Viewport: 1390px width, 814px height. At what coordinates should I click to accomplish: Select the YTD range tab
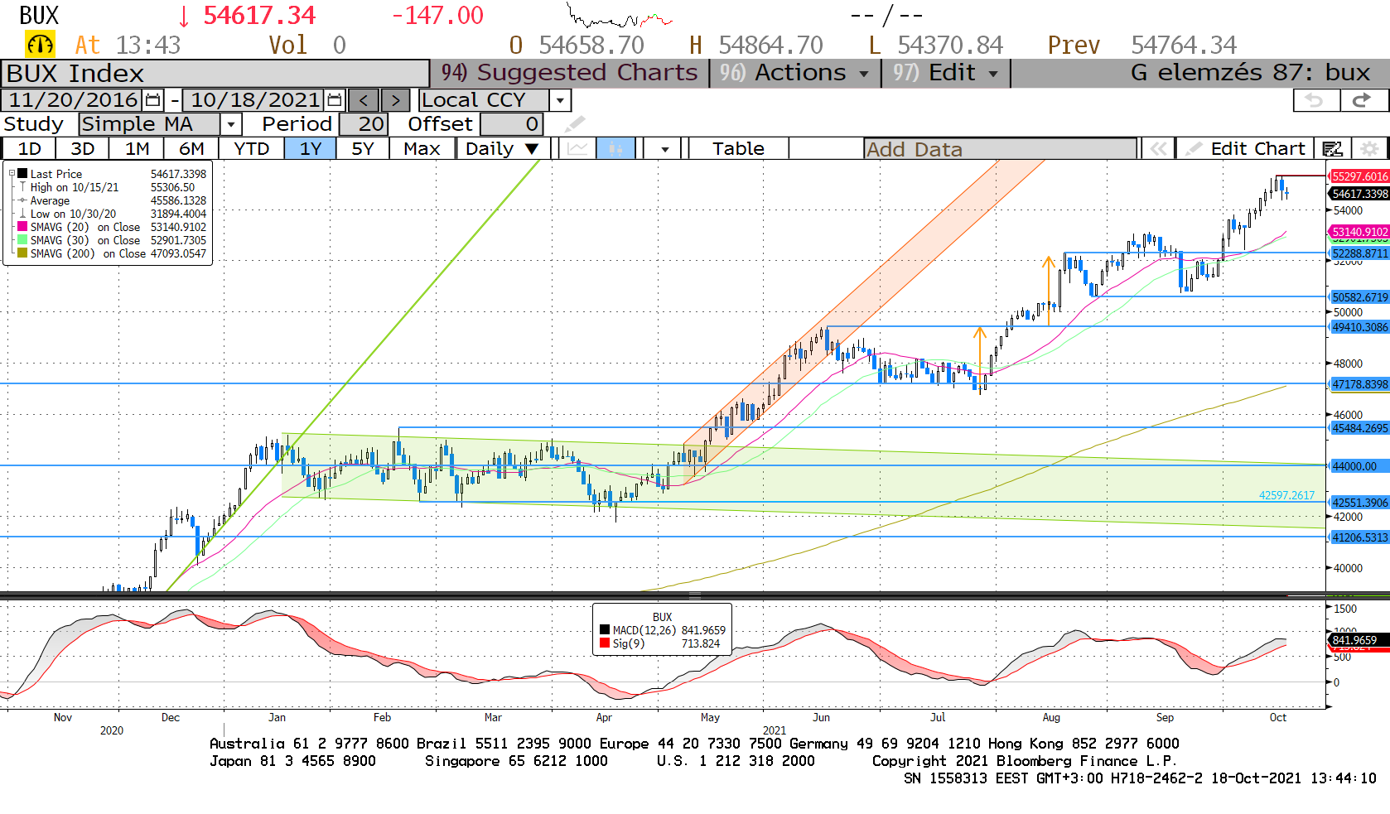pos(251,149)
